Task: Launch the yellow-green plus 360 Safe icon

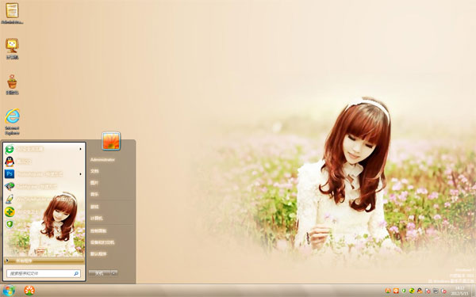Action: [x=10, y=211]
